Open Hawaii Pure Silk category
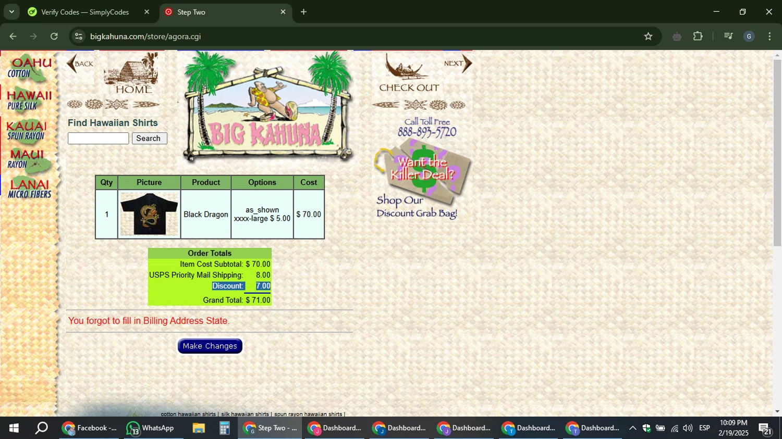 coord(29,101)
